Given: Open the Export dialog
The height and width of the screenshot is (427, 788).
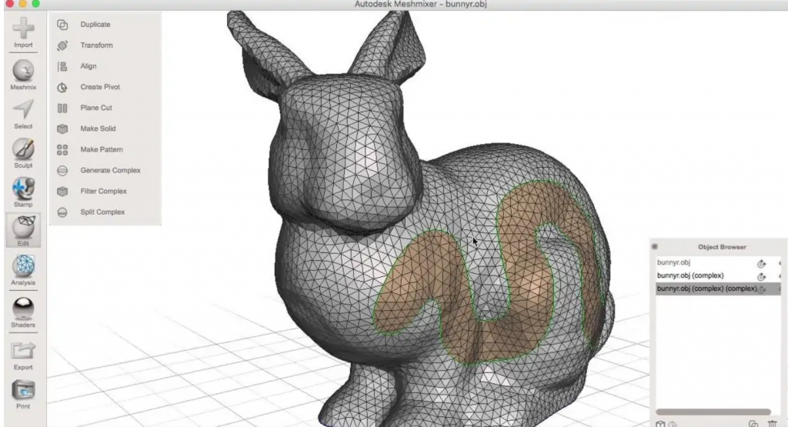Looking at the screenshot, I should pos(23,355).
